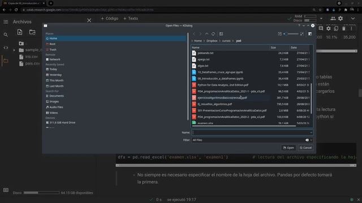Screen dimensions: 362x203
Task: Select the files folder sidebar icon
Action: (x=6, y=61)
